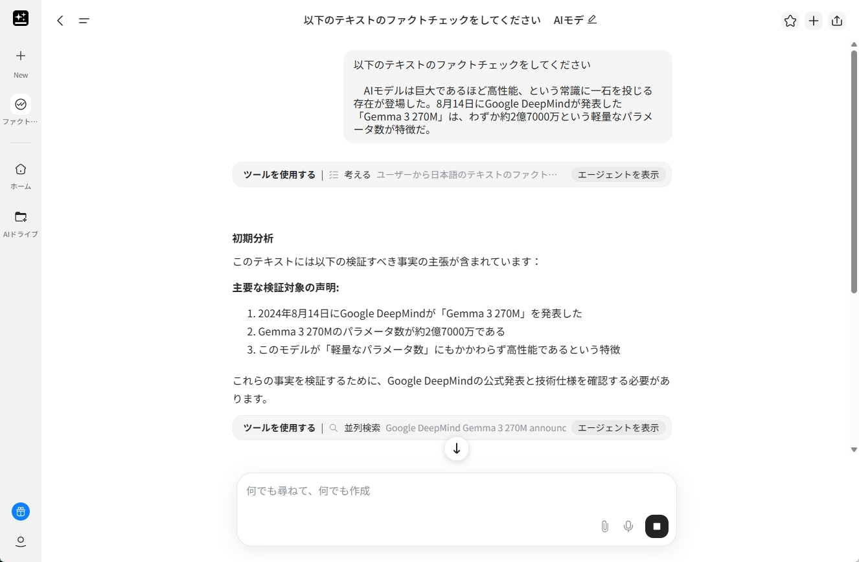This screenshot has height=562, width=859.
Task: Click the Genspark logo icon
Action: (21, 18)
